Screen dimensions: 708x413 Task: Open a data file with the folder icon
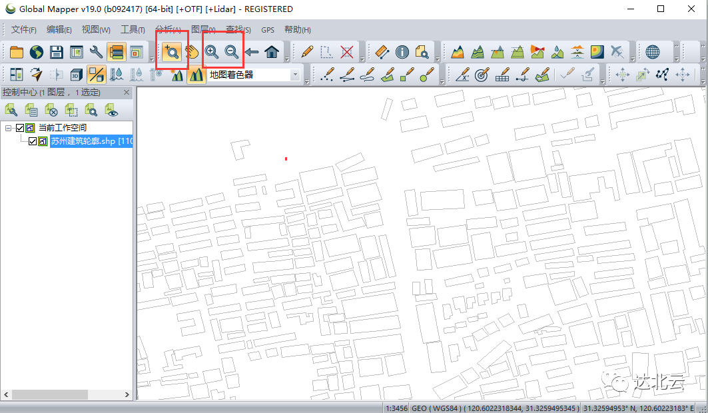(16, 52)
